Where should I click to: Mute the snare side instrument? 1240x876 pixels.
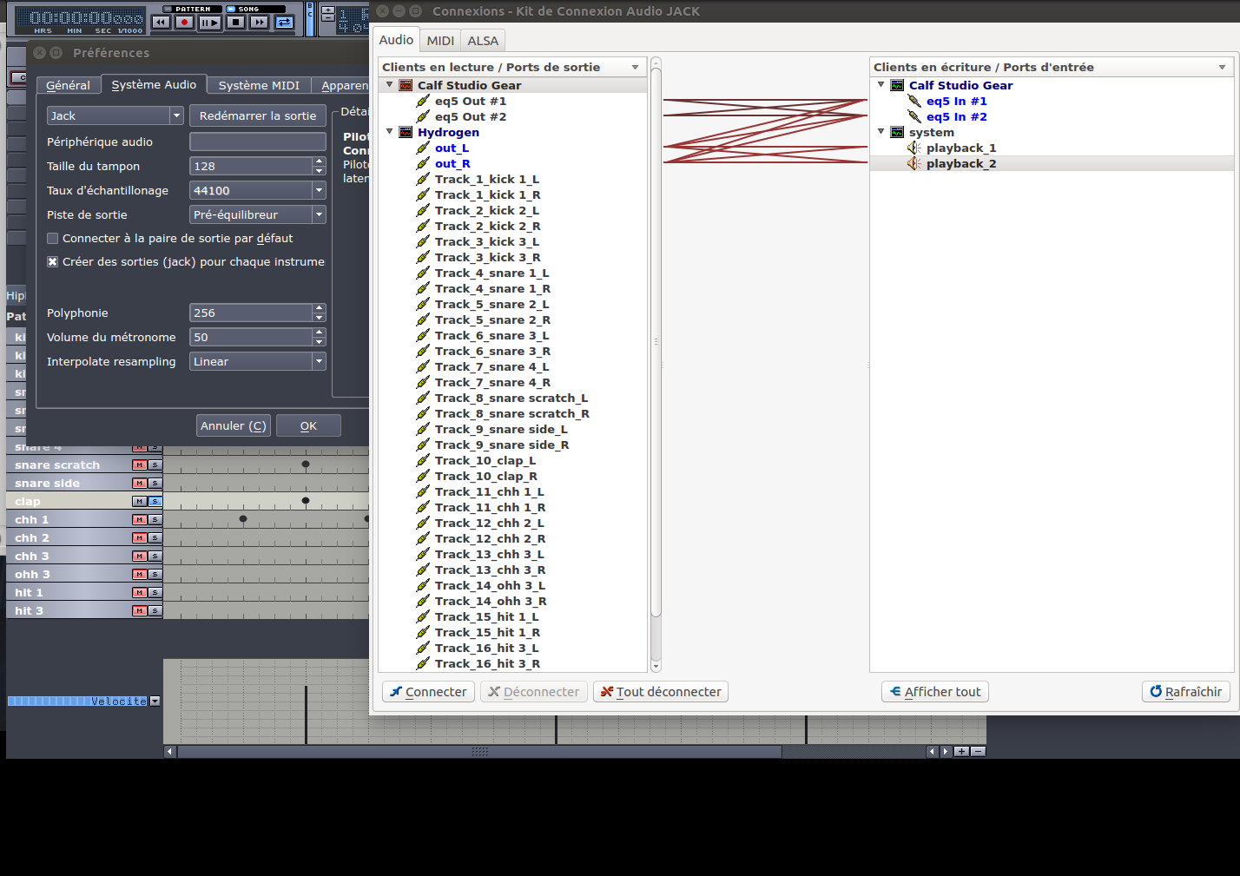pos(139,484)
